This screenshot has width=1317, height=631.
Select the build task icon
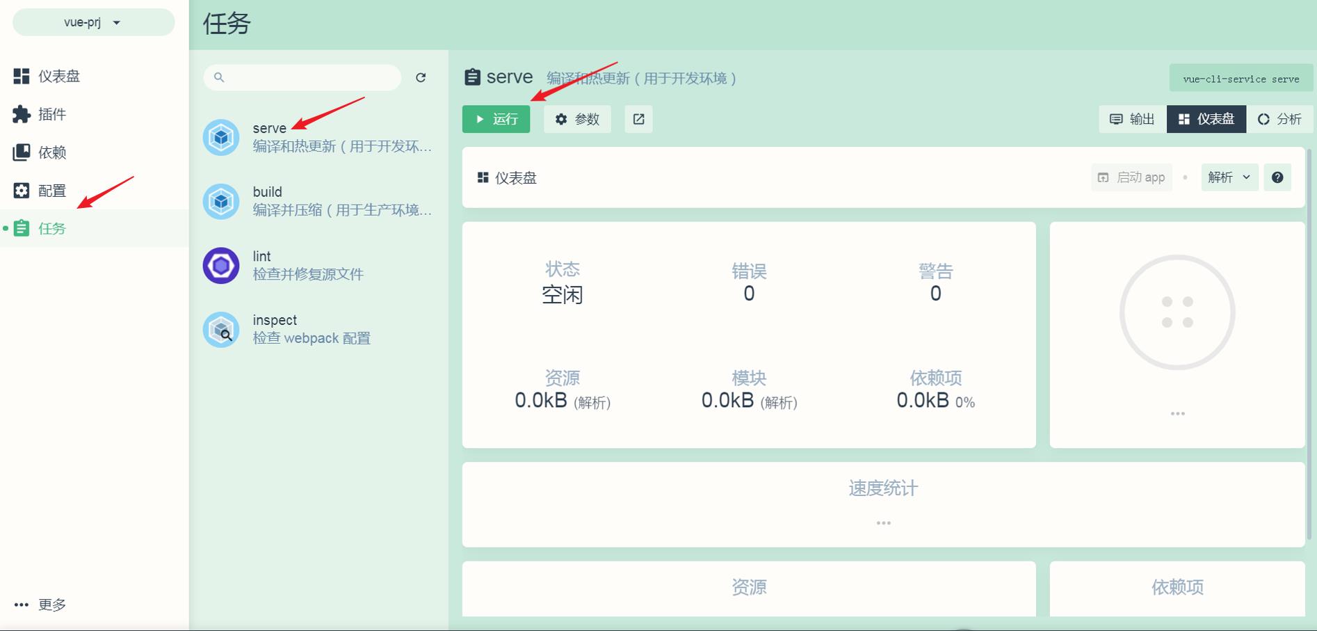tap(221, 201)
